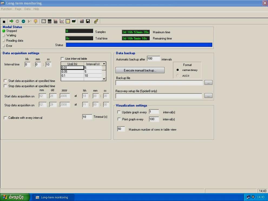Click Update graph every value field

(154, 112)
